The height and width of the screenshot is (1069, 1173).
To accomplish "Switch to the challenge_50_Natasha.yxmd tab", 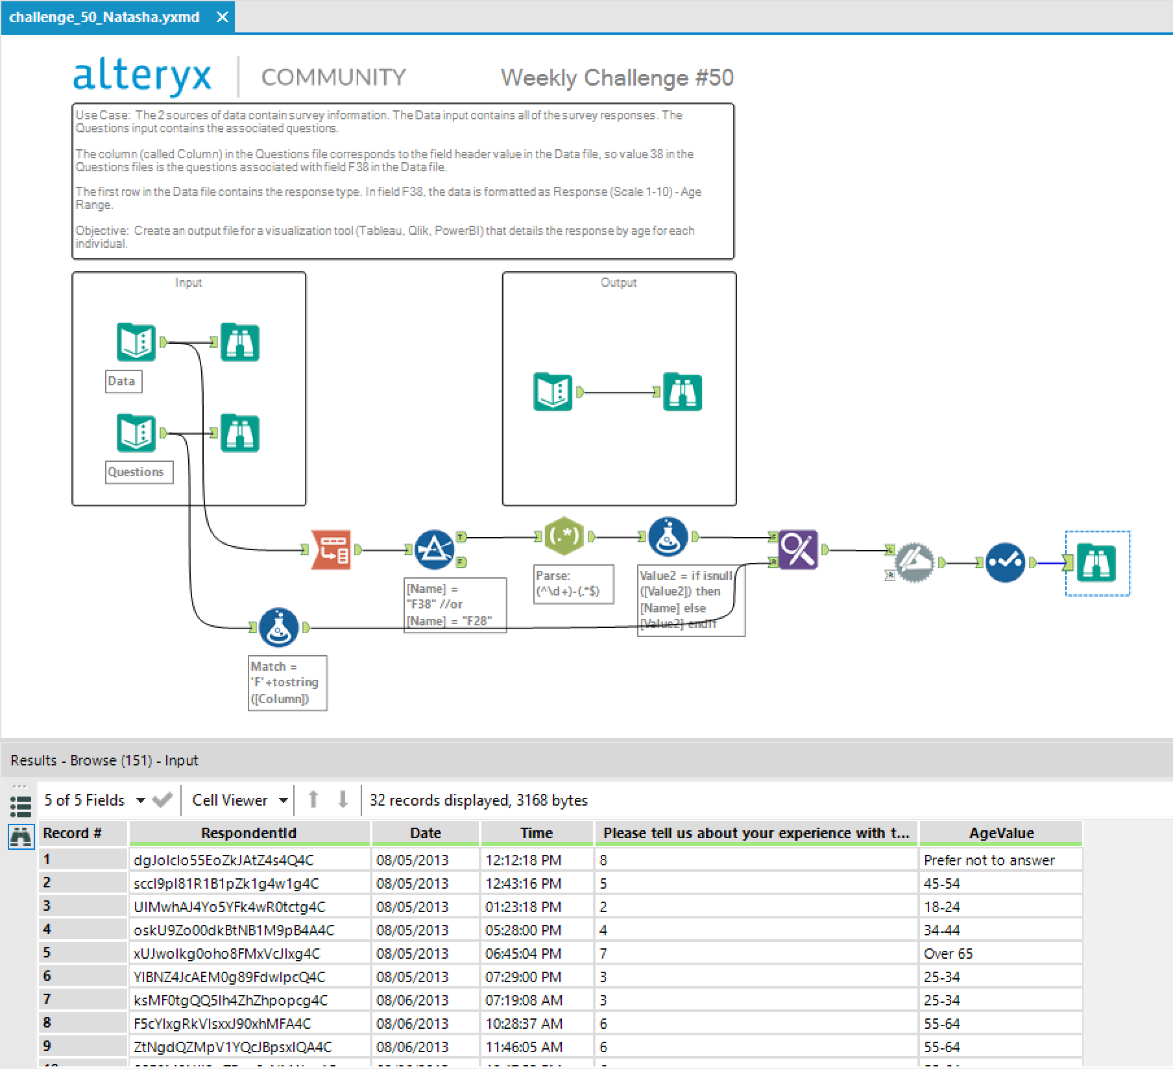I will click(x=104, y=18).
